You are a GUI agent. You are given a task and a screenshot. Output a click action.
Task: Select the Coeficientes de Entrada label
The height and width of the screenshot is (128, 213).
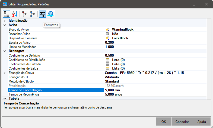pyautogui.click(x=25, y=64)
